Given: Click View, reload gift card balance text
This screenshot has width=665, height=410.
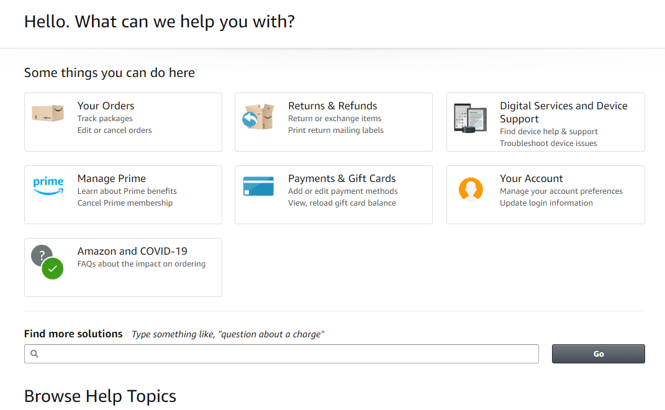Looking at the screenshot, I should coord(342,203).
